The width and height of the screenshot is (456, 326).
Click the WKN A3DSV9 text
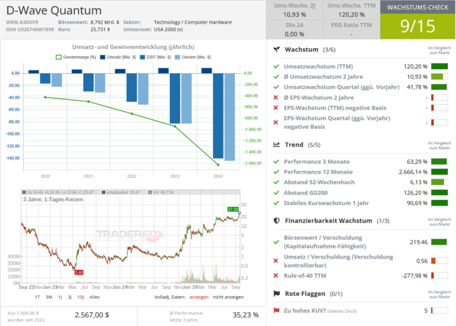coord(22,22)
